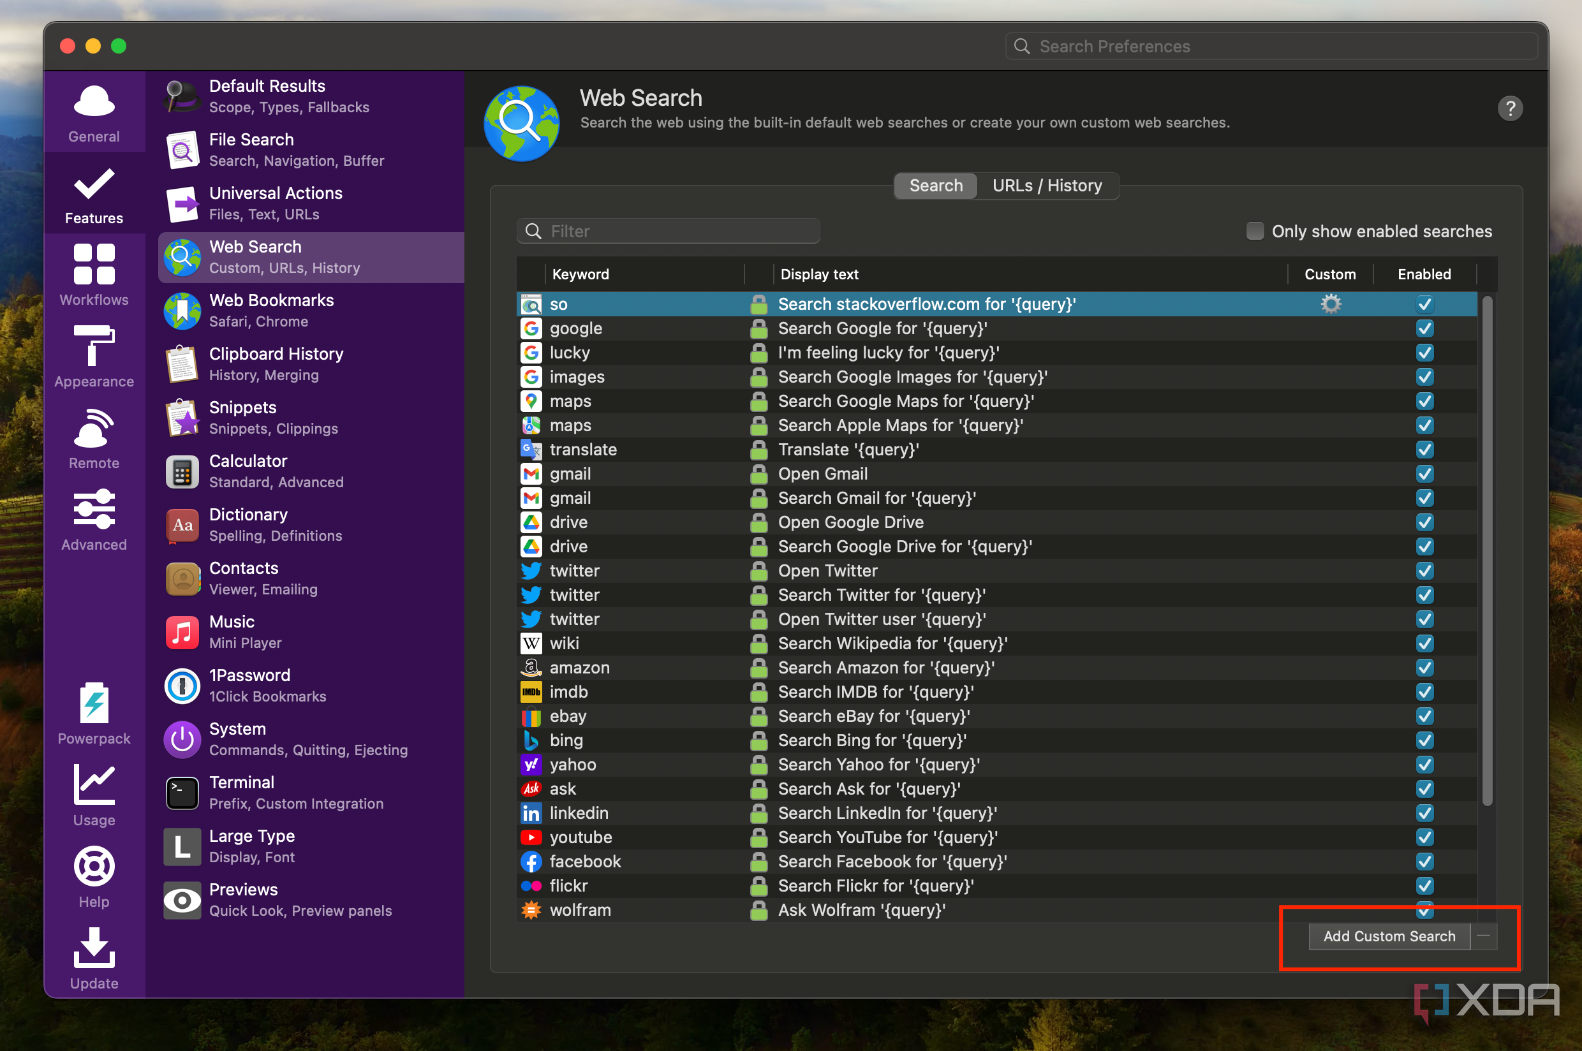
Task: Click the Filter search field
Action: click(x=669, y=232)
